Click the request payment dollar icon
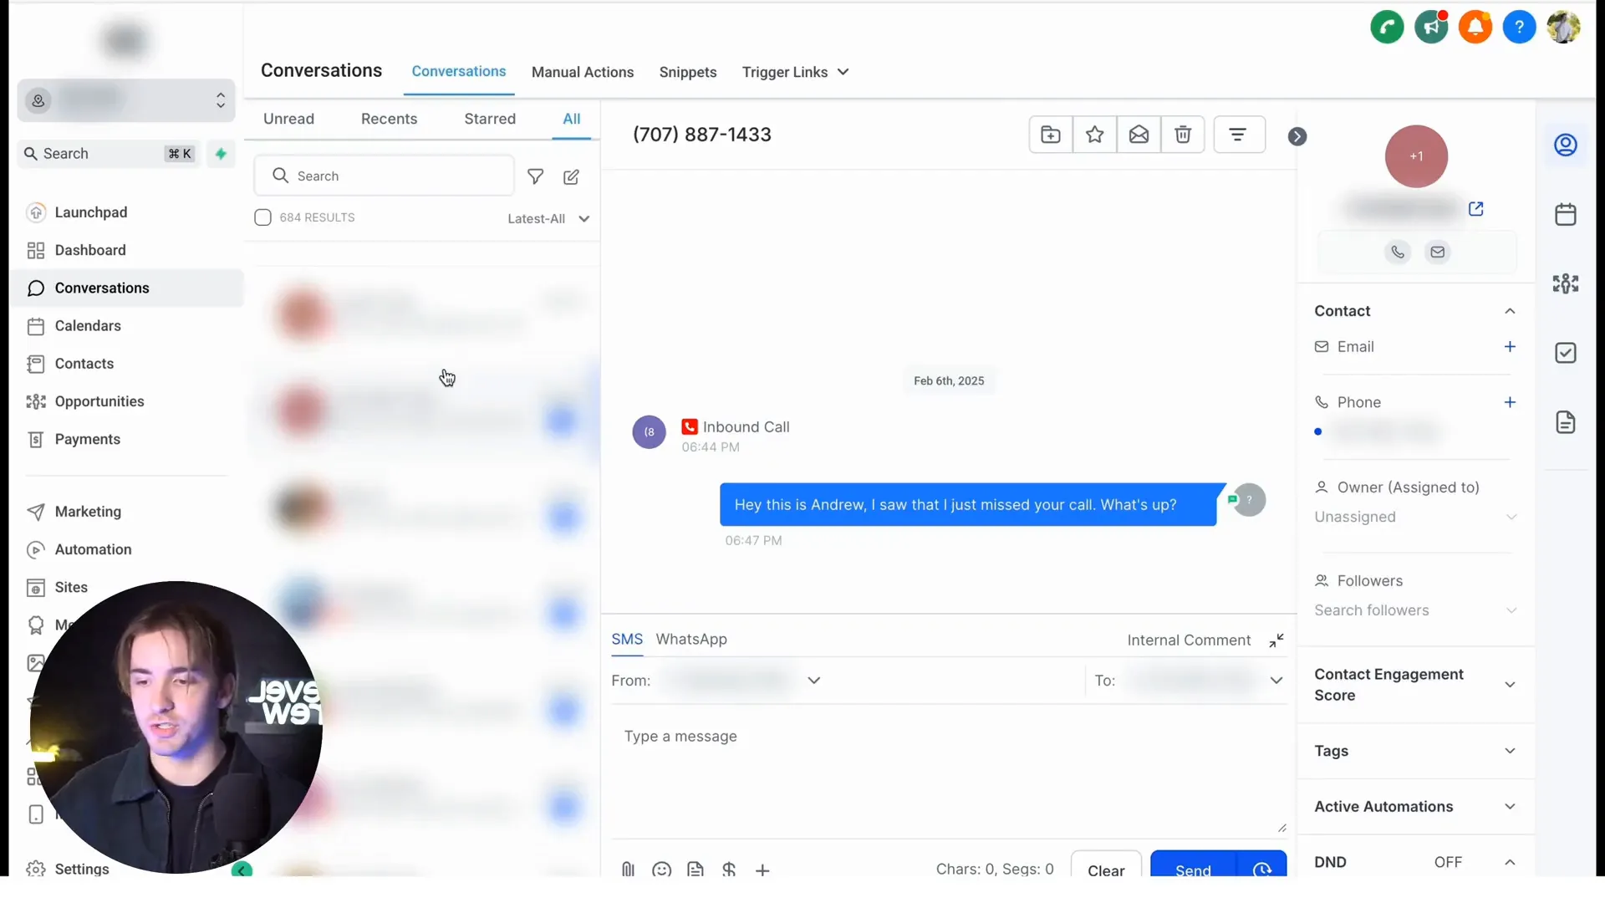The image size is (1605, 903). pyautogui.click(x=729, y=870)
